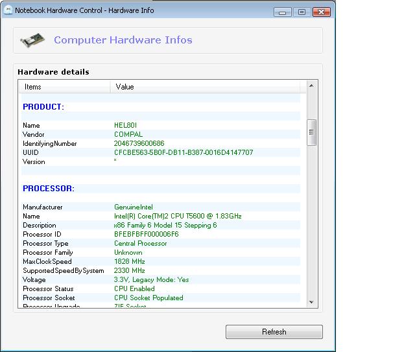415x352 pixels.
Task: Click the scrollbar up arrow in Hardware details
Action: tap(311, 86)
